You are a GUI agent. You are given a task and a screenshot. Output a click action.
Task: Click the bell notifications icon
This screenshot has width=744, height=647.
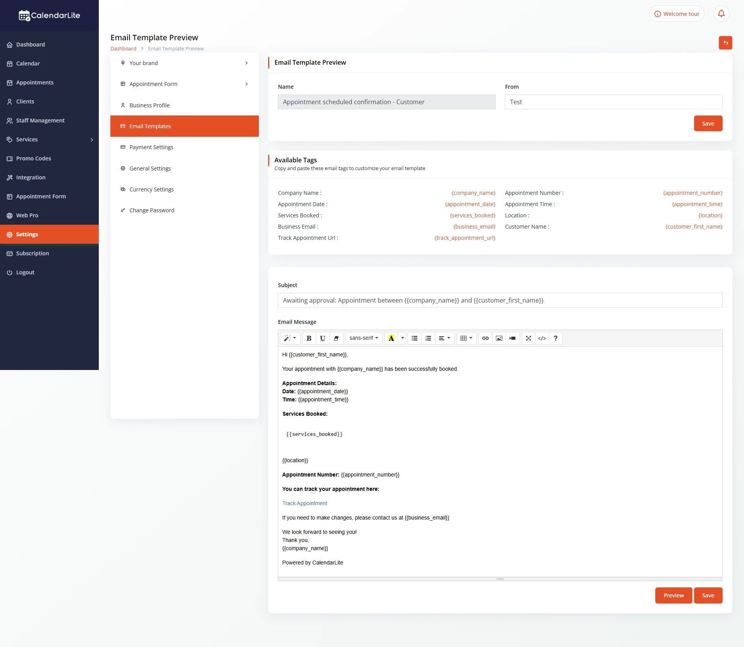pyautogui.click(x=721, y=14)
